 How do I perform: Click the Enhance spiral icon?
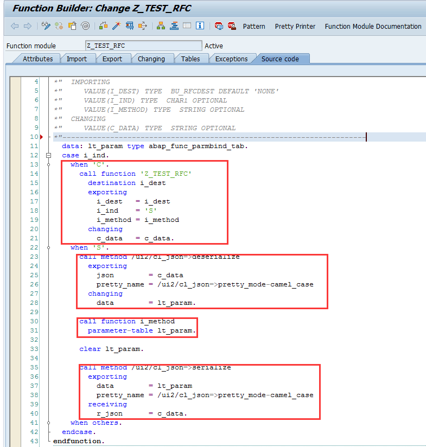[x=85, y=26]
